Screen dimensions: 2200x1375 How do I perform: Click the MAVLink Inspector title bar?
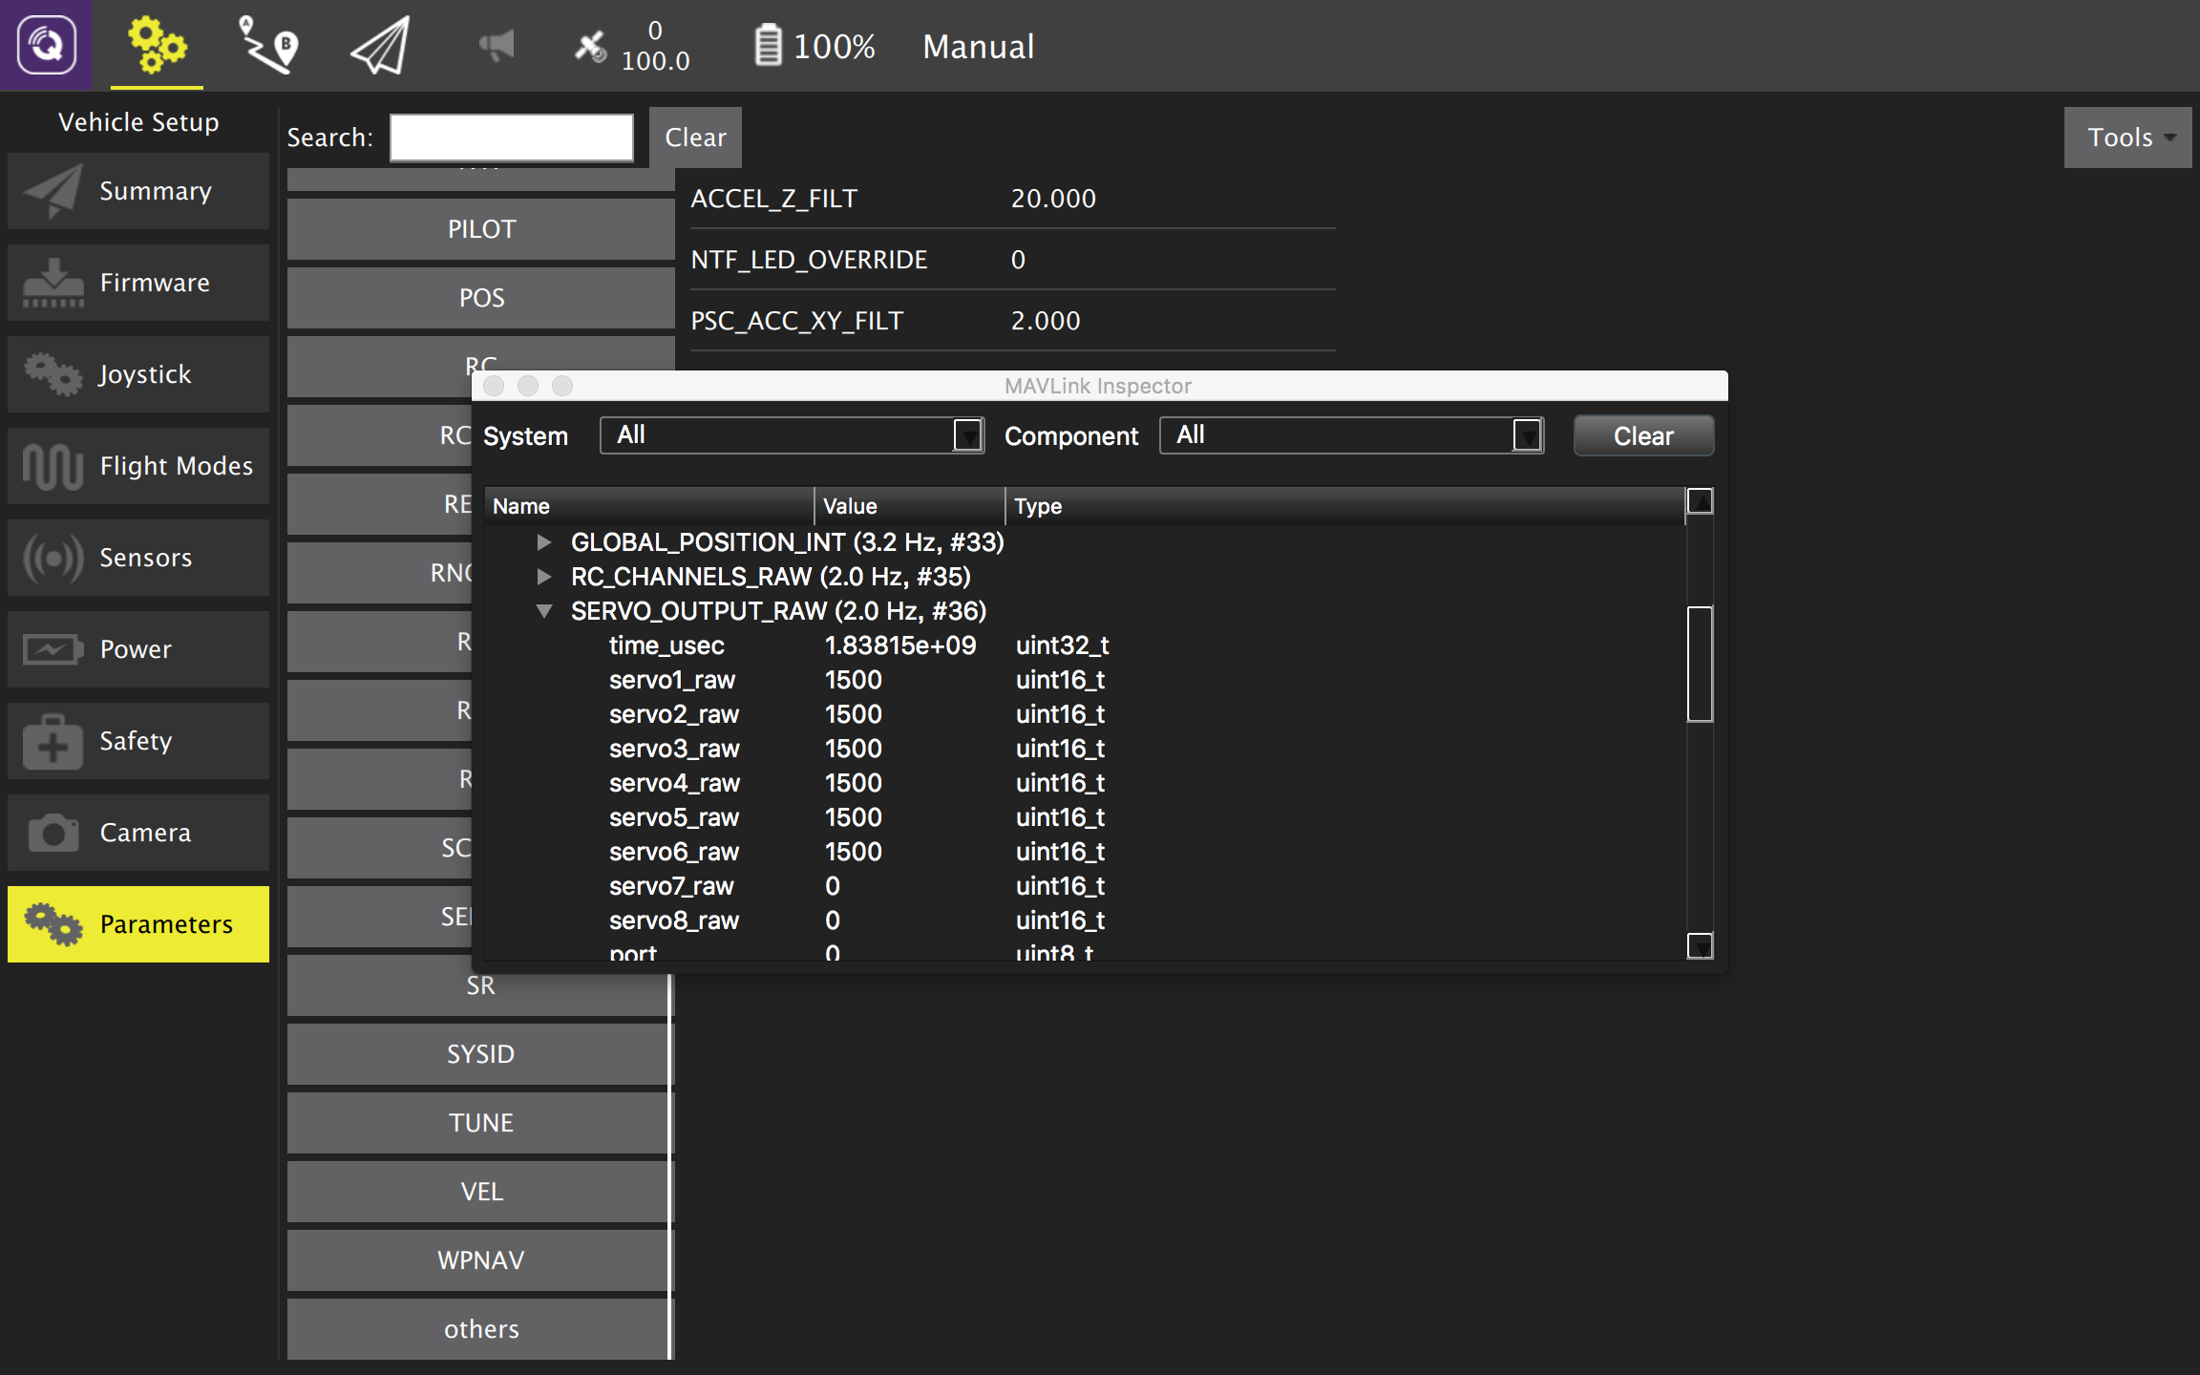point(1099,386)
